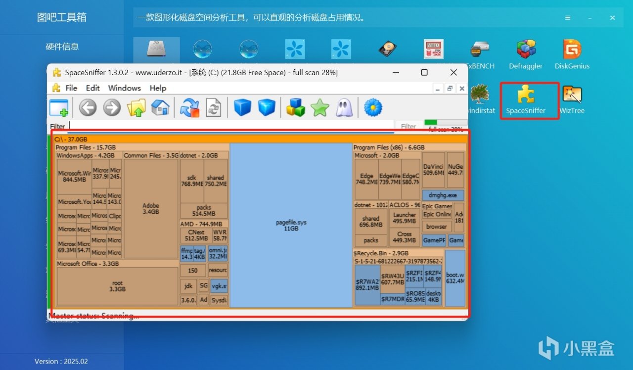633x370 pixels.
Task: Click the Version : 2025.02 label
Action: 61,362
